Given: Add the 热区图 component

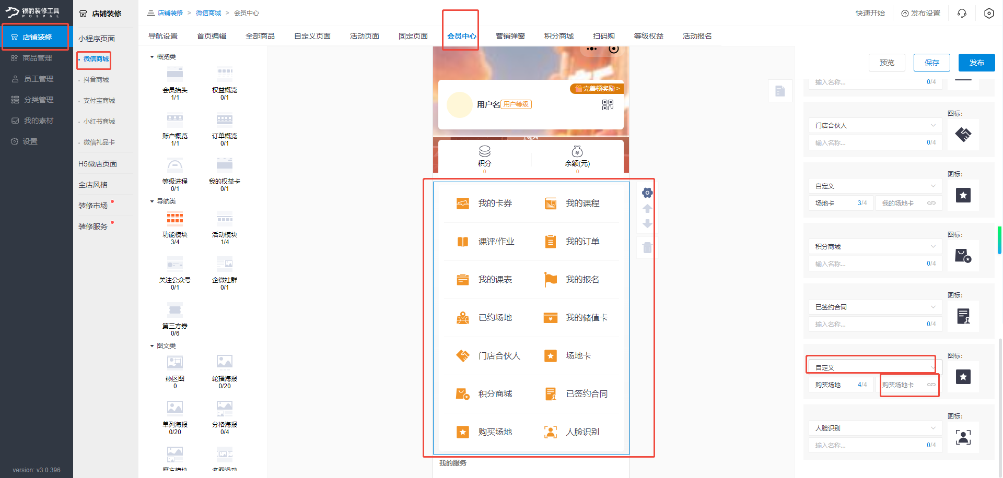Looking at the screenshot, I should point(174,368).
